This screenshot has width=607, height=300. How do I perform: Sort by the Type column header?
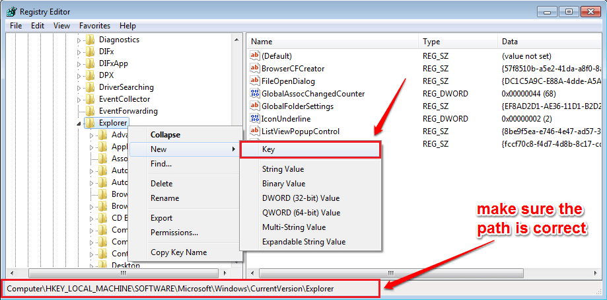coord(458,42)
